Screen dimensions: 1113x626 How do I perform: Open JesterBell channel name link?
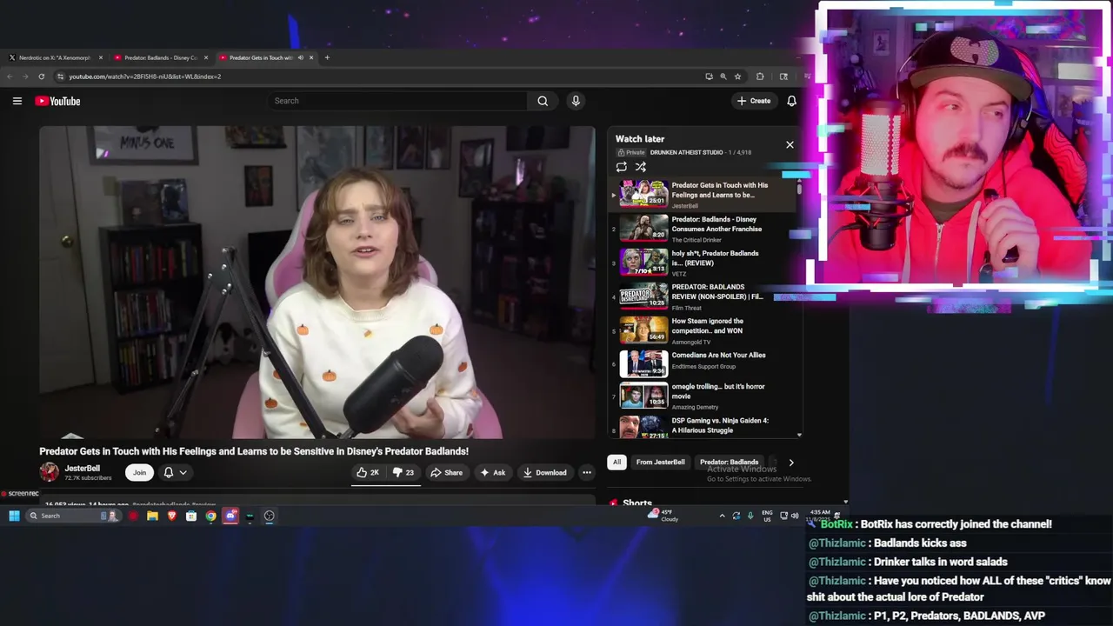[x=82, y=468]
